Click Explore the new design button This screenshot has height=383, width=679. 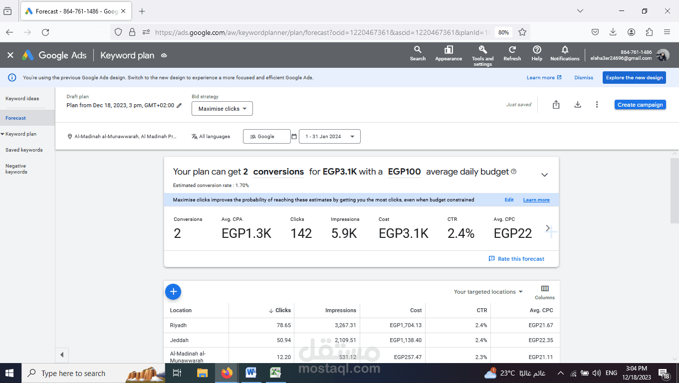[634, 78]
